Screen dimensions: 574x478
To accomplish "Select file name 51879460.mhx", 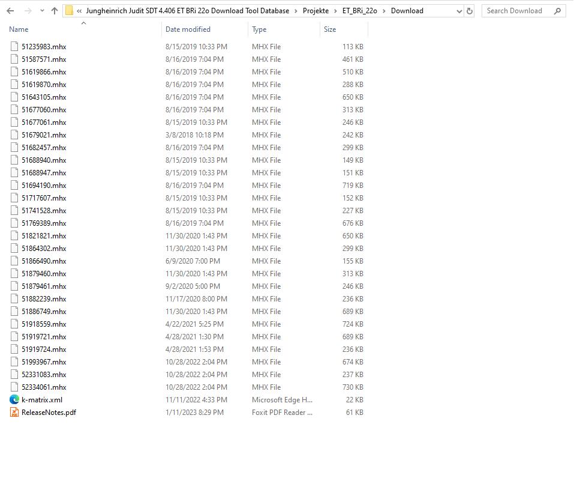I will (x=44, y=273).
